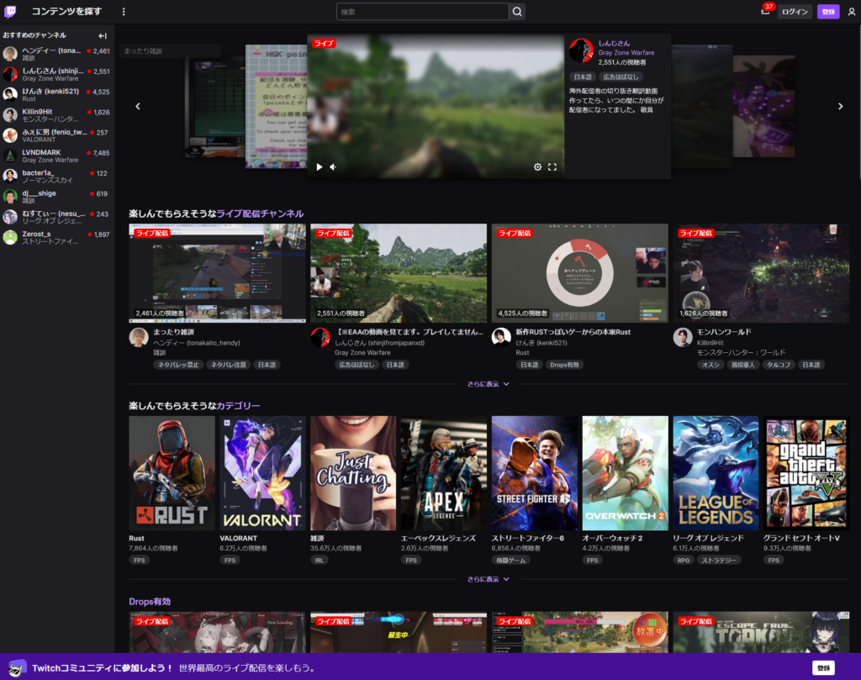The height and width of the screenshot is (680, 861).
Task: Open ヘンディー channel avatar in sidebar
Action: (x=10, y=53)
